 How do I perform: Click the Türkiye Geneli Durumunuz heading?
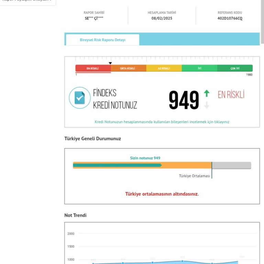tap(92, 139)
